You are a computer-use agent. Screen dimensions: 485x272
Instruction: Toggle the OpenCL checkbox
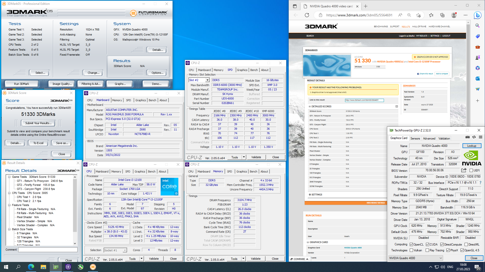click(x=411, y=245)
